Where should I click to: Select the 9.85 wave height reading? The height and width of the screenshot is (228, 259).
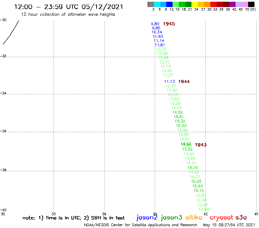156,28
